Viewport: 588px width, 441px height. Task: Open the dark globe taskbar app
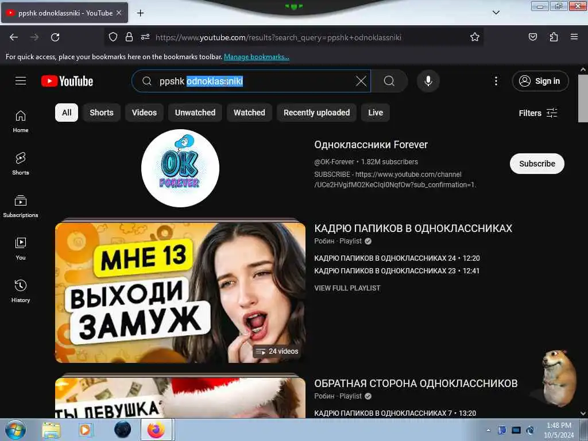point(123,430)
